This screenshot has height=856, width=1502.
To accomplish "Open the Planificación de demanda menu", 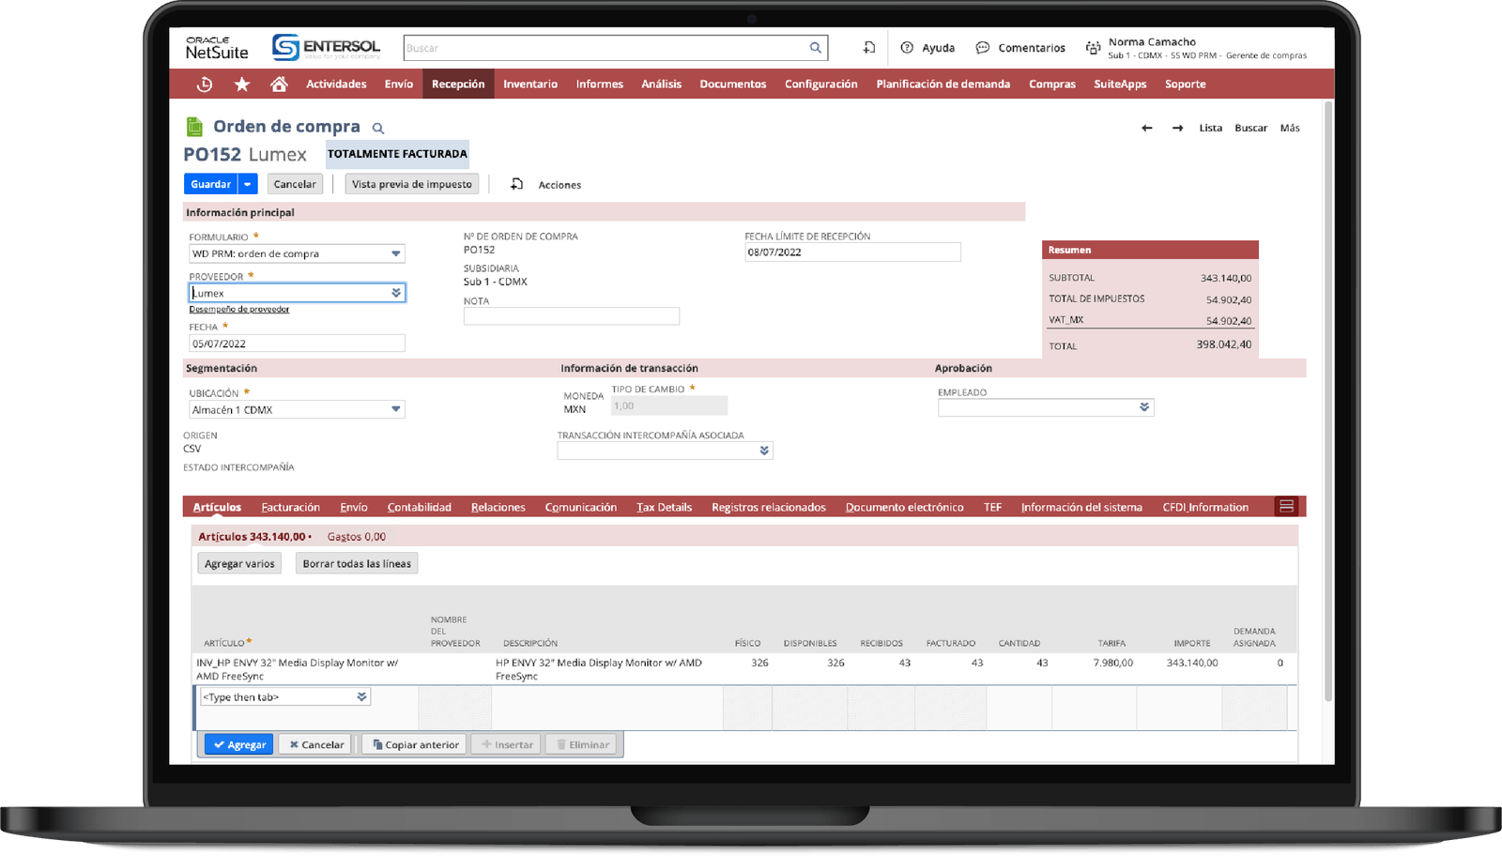I will [x=943, y=84].
